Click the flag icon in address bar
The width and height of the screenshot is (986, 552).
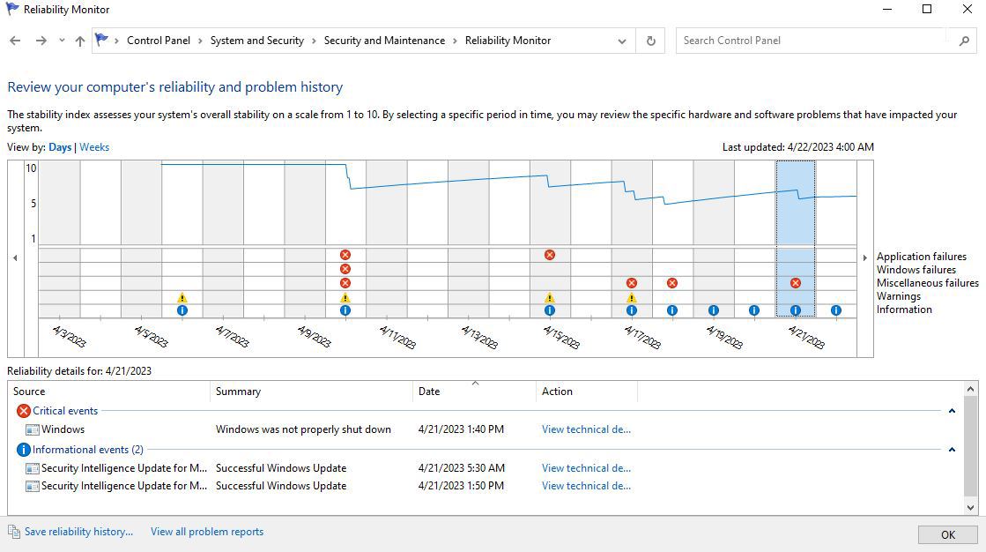tap(101, 40)
